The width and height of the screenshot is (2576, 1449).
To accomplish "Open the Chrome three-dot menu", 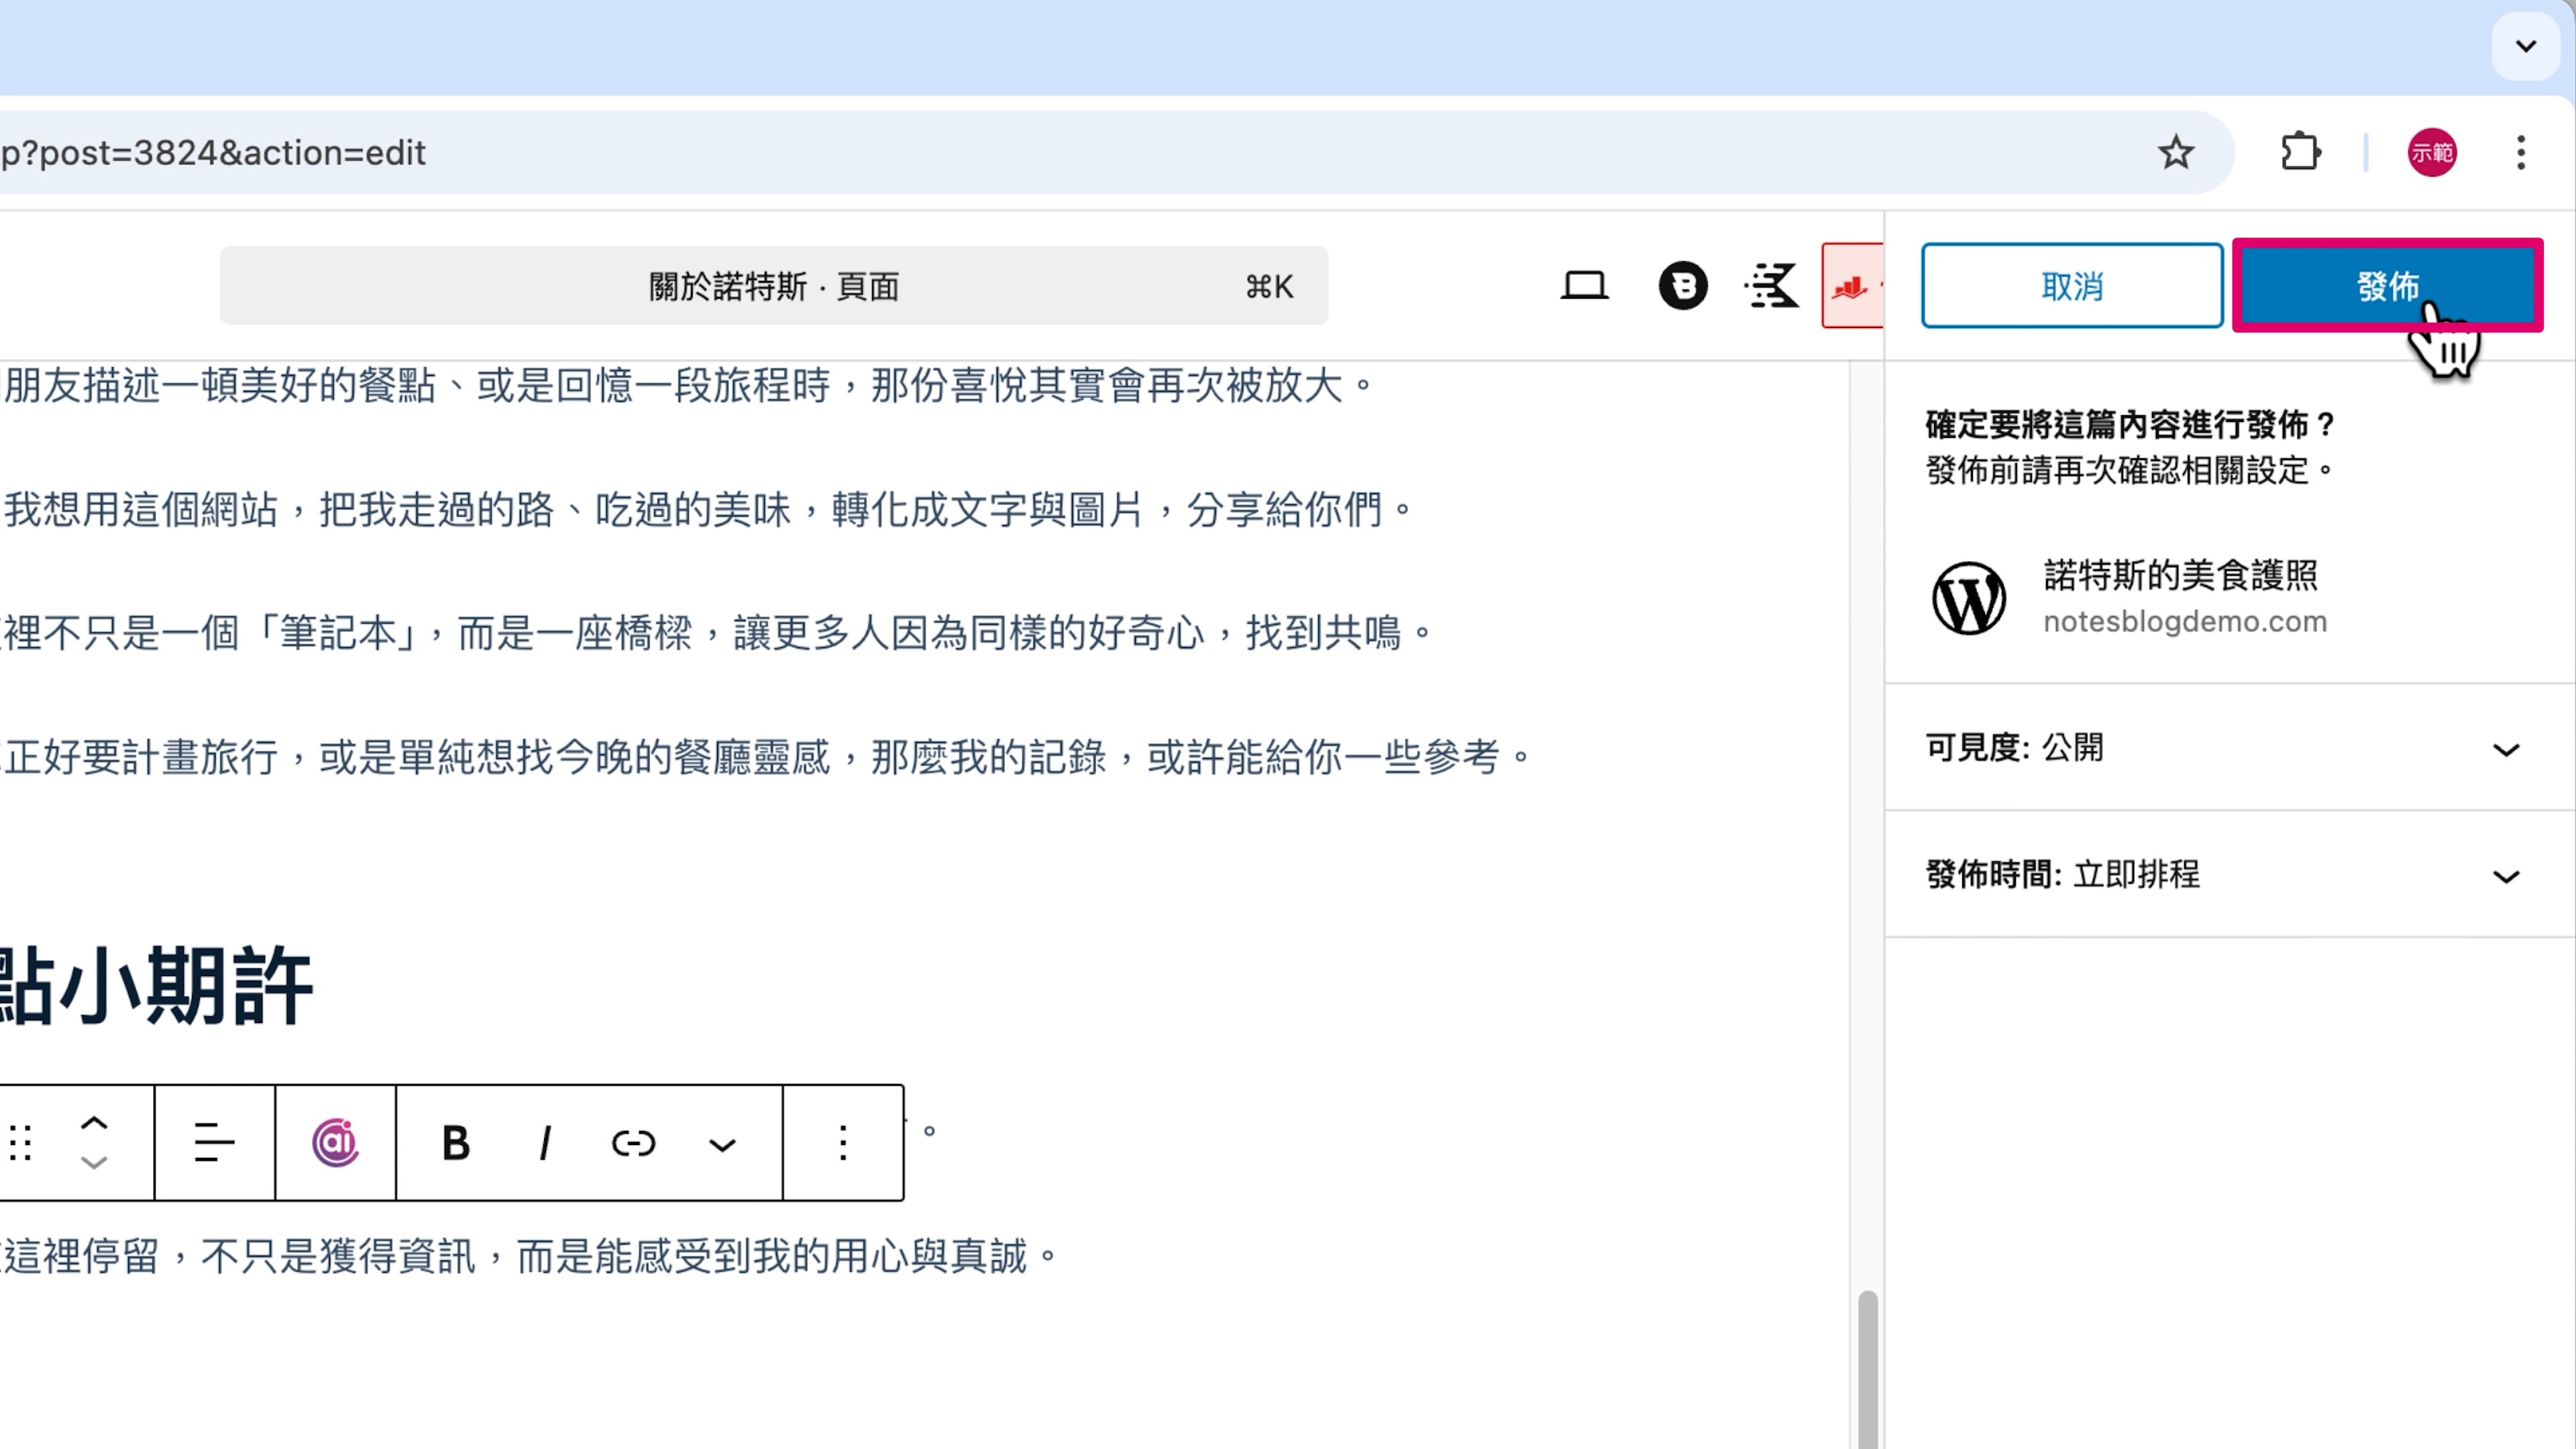I will (x=2520, y=153).
